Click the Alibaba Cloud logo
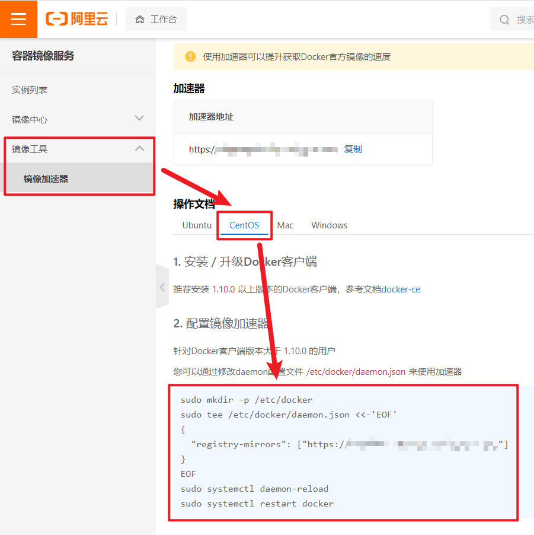The image size is (534, 535). pos(77,19)
